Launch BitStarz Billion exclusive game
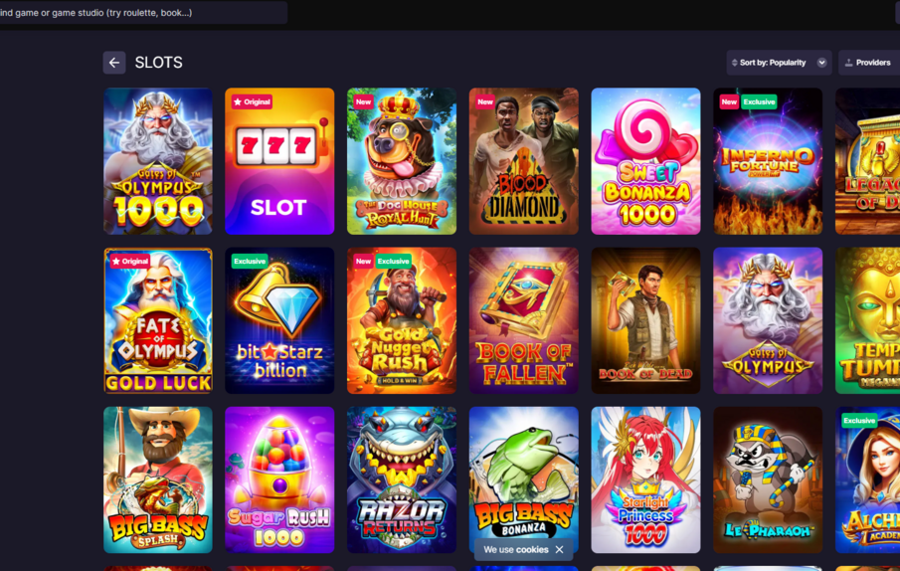The height and width of the screenshot is (571, 900). [279, 320]
